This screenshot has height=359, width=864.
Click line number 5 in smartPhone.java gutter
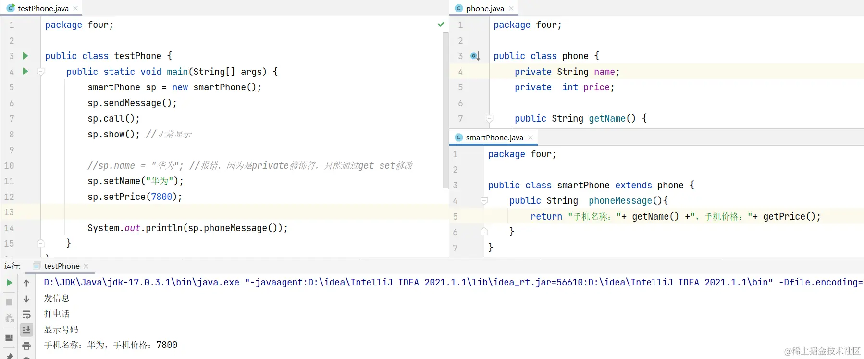[x=455, y=216]
